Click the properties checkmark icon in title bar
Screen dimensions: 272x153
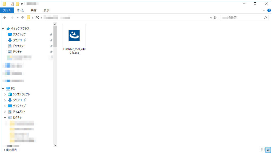tap(12, 4)
